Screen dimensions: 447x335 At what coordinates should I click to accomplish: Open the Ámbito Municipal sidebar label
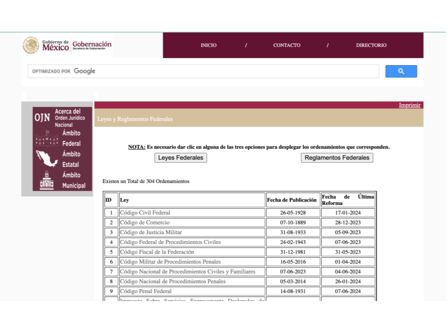click(x=74, y=181)
